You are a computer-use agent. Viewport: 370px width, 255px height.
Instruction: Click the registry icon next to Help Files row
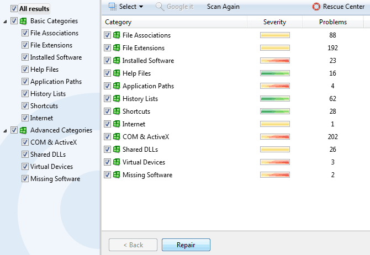[117, 73]
